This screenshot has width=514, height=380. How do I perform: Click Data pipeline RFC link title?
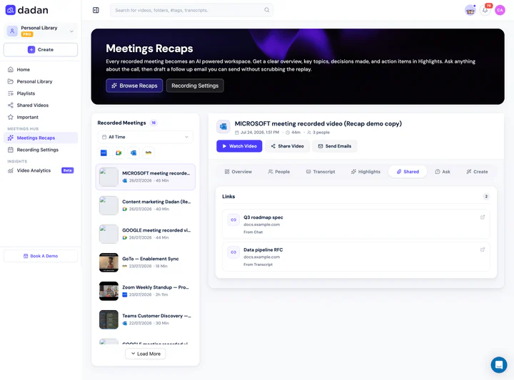point(263,250)
